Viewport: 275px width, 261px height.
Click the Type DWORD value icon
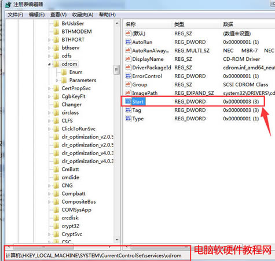(x=128, y=119)
